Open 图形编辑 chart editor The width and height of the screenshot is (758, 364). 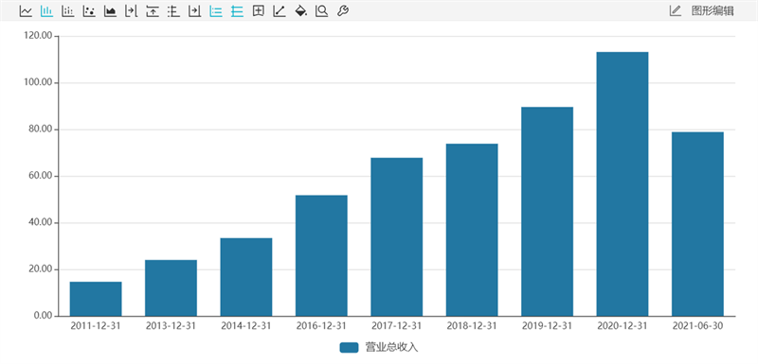[x=713, y=10]
